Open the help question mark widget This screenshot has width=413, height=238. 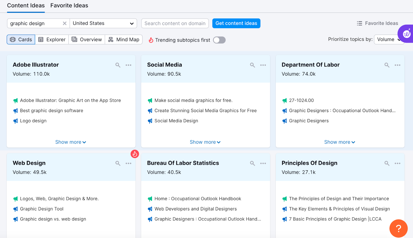398,228
